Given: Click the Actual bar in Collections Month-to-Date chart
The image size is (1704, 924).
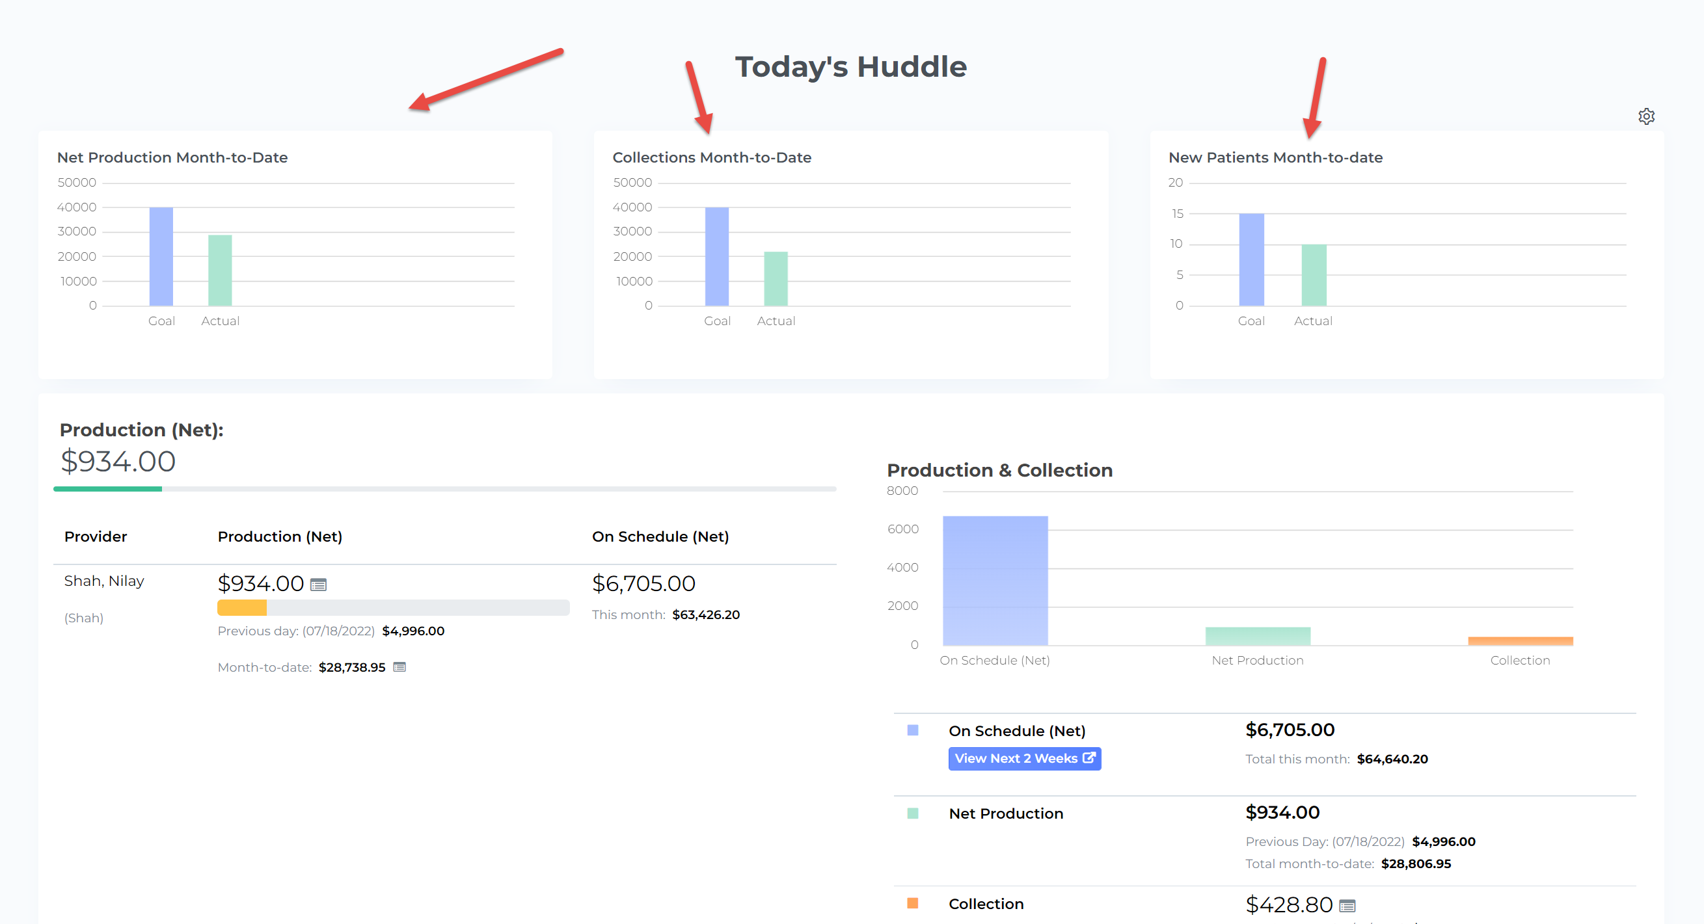Looking at the screenshot, I should pyautogui.click(x=776, y=278).
